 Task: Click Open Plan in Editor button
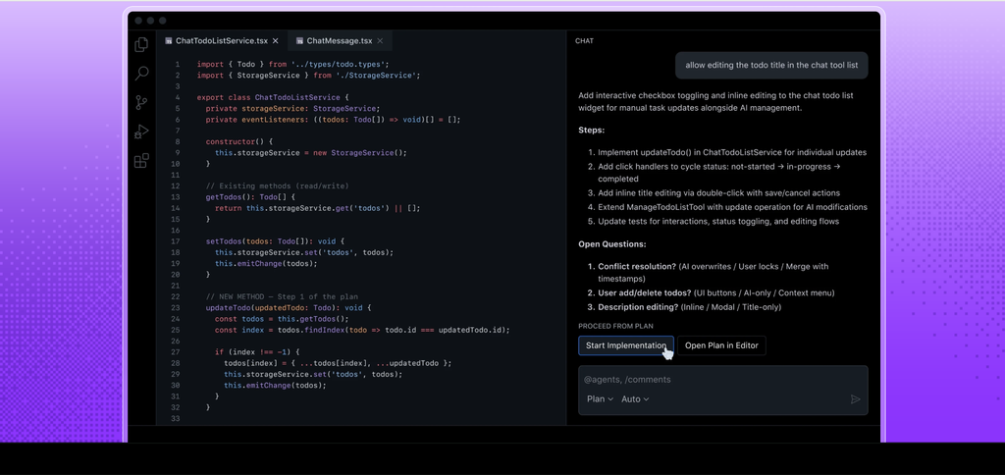click(721, 345)
